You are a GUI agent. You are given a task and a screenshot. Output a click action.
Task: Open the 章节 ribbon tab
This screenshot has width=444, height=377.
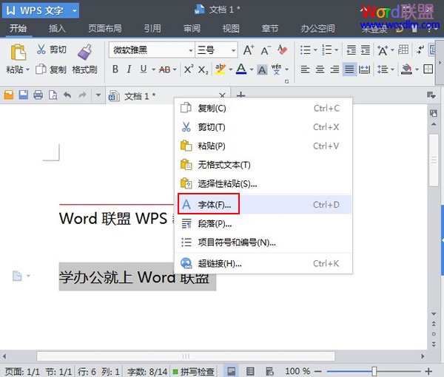tap(270, 29)
